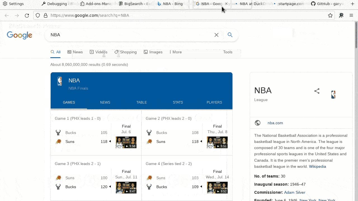Switch to the Settings browser tab
The width and height of the screenshot is (358, 201).
point(13,4)
